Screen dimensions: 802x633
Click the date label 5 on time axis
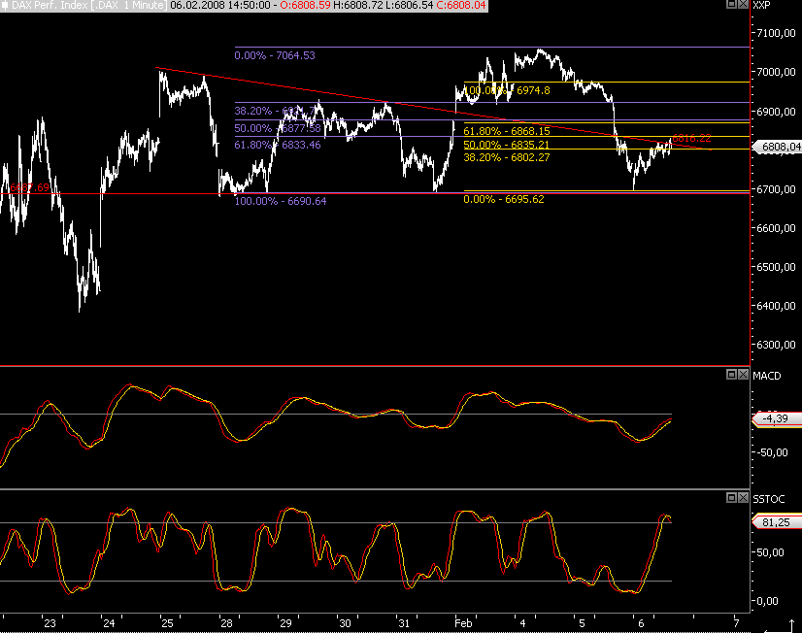pos(582,623)
